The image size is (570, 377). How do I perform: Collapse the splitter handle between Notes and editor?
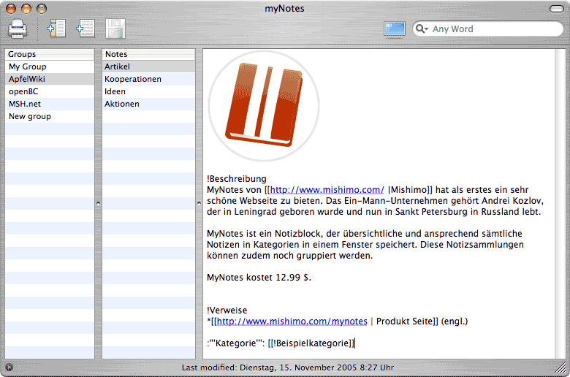tap(199, 205)
